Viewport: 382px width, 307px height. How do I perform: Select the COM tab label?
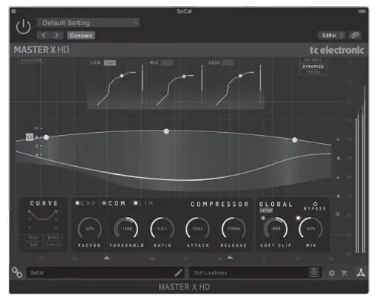117,204
